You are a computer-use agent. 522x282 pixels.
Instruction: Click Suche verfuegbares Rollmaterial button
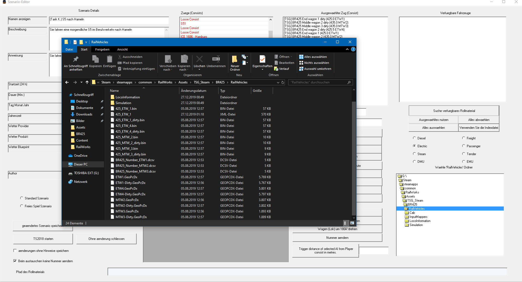(x=454, y=111)
